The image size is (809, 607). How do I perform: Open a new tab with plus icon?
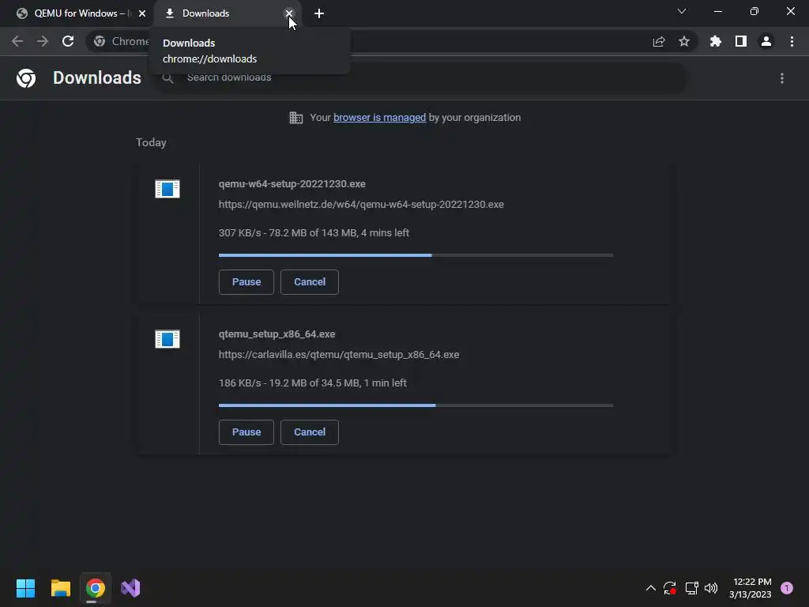319,13
